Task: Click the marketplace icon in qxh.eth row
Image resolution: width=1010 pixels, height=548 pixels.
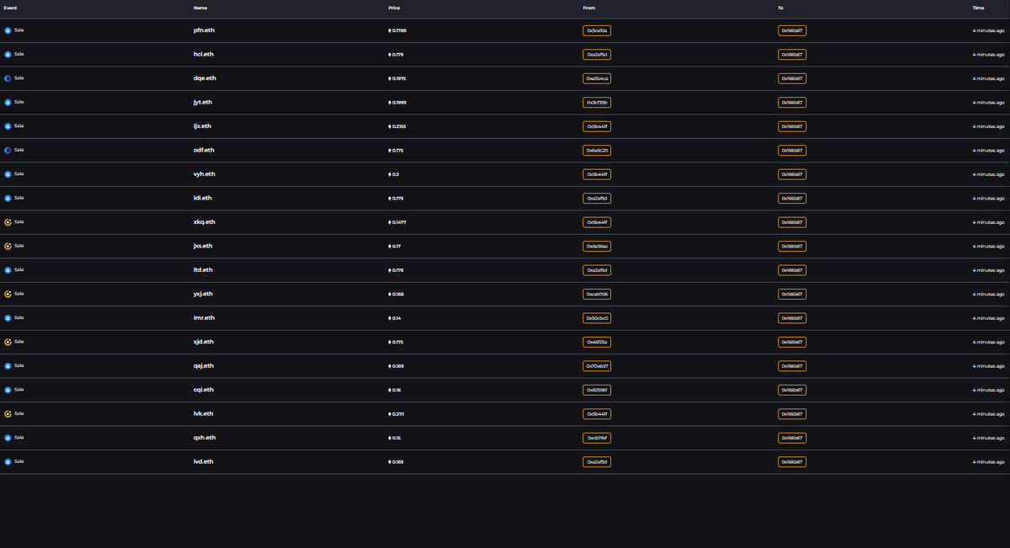Action: pos(8,438)
